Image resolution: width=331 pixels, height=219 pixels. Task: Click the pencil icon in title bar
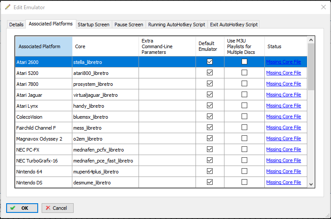pos(7,7)
